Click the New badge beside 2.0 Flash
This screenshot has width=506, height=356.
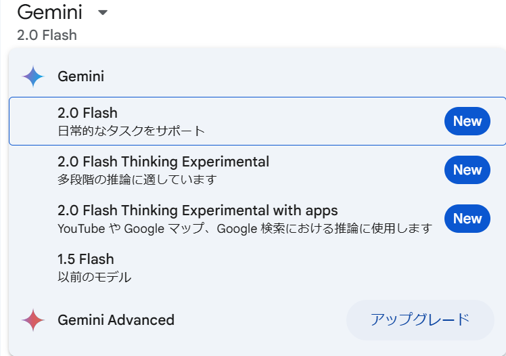click(x=467, y=121)
